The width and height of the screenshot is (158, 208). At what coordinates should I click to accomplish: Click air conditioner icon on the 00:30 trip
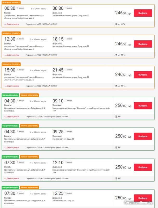(122, 24)
